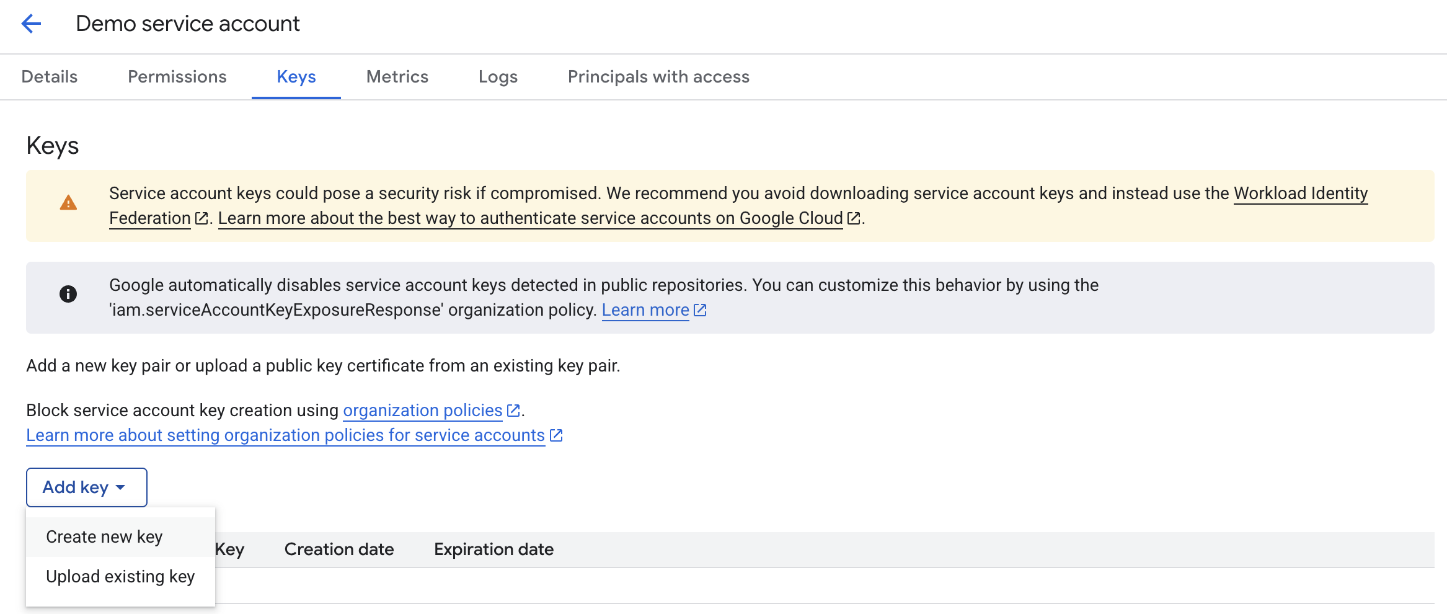Click the Creation date column header
The width and height of the screenshot is (1447, 614).
[x=339, y=549]
